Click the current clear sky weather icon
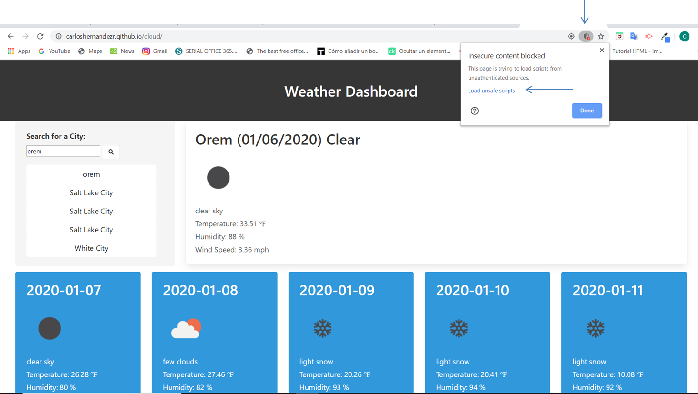698x394 pixels. pyautogui.click(x=219, y=178)
